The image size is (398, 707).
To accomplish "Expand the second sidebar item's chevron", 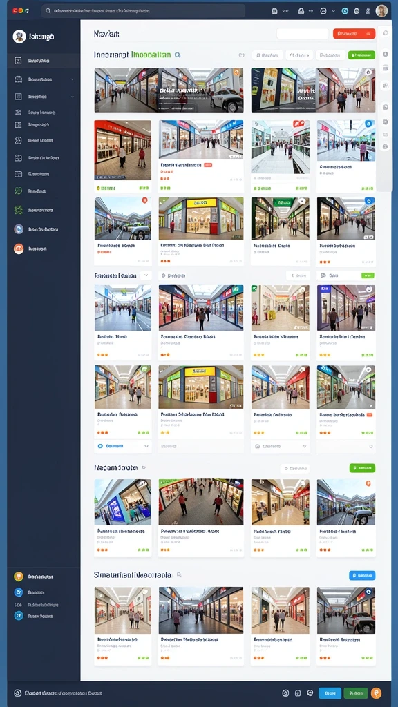I will coord(73,79).
